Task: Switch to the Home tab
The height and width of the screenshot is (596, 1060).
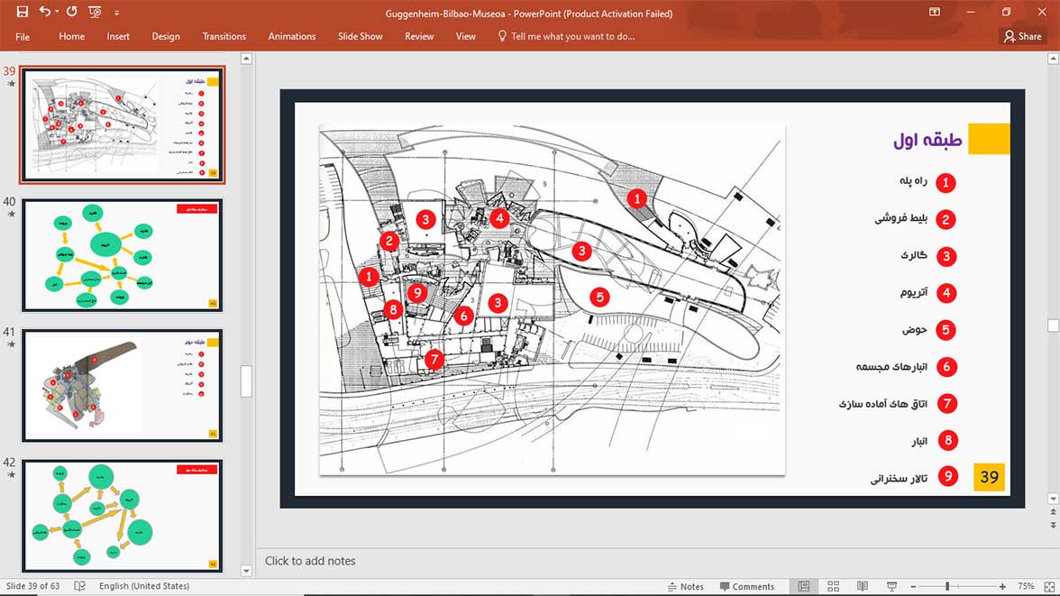Action: 72,37
